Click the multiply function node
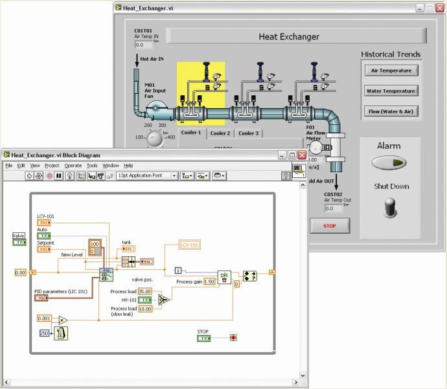Screen dimensions: 447x389 coord(63,319)
